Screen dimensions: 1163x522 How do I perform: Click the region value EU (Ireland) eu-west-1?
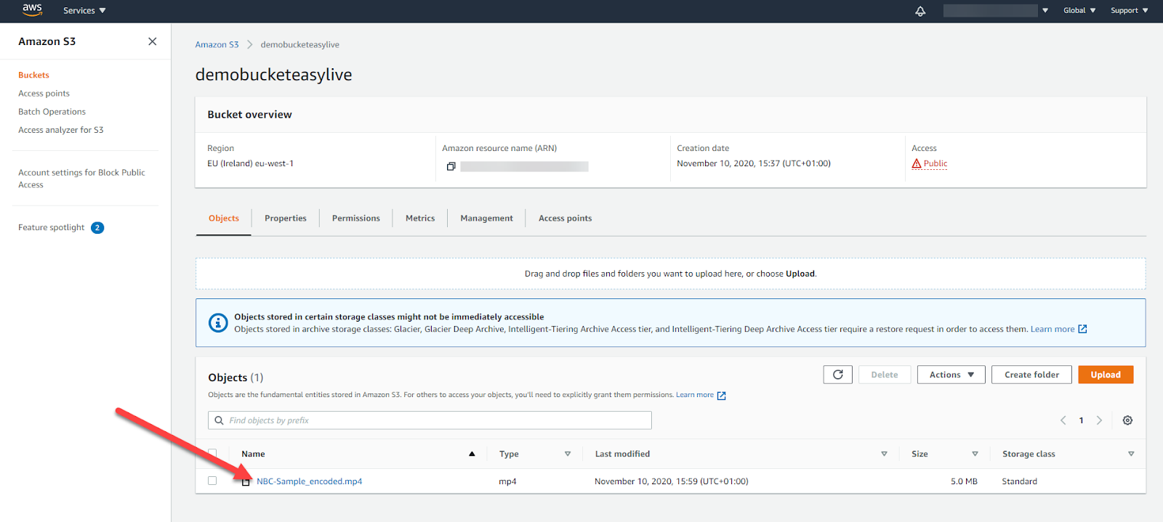(250, 164)
